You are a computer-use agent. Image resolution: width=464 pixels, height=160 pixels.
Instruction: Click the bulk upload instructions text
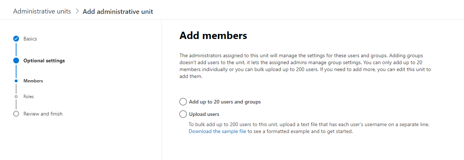click(309, 124)
